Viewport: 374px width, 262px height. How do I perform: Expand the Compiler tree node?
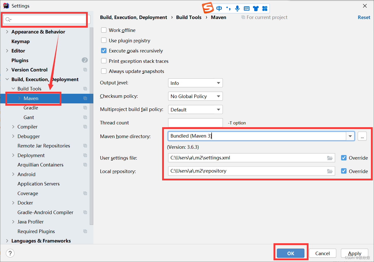tap(13, 127)
